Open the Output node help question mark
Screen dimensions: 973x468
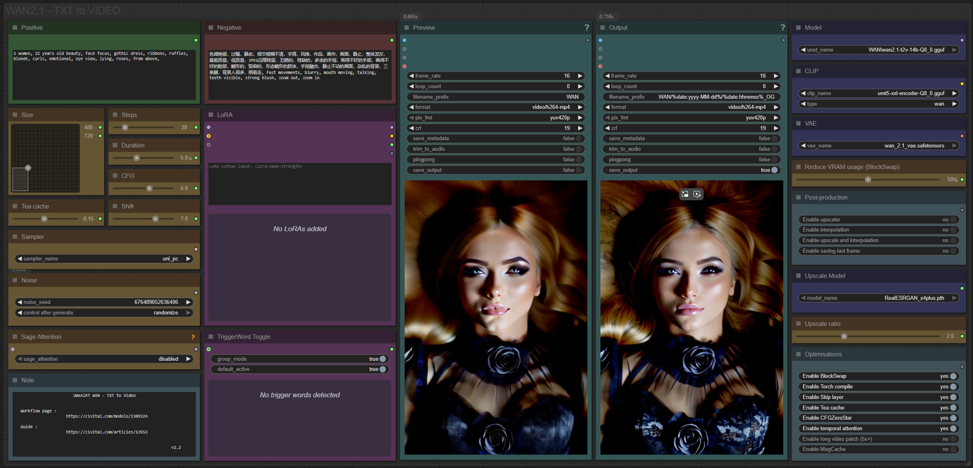pyautogui.click(x=782, y=28)
